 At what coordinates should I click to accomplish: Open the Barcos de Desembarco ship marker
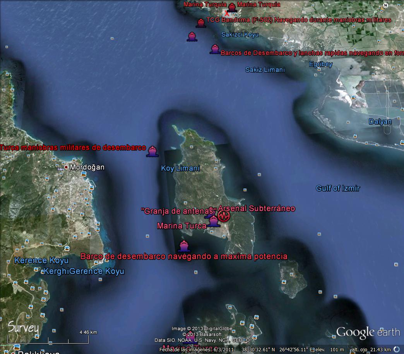[214, 49]
